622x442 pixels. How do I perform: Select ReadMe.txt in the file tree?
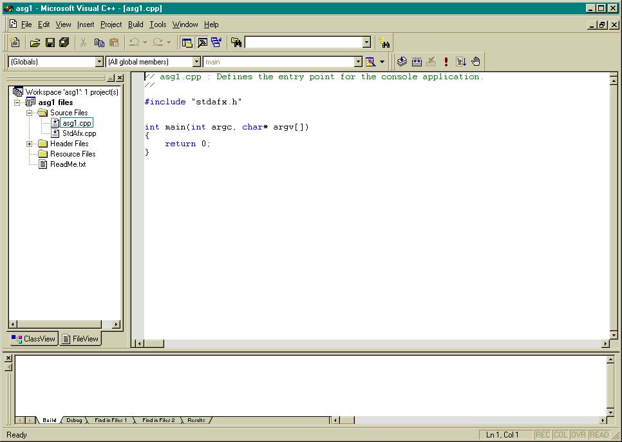click(68, 165)
